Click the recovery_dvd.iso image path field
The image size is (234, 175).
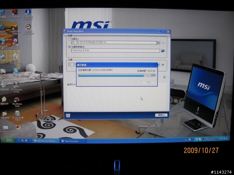click(x=116, y=50)
